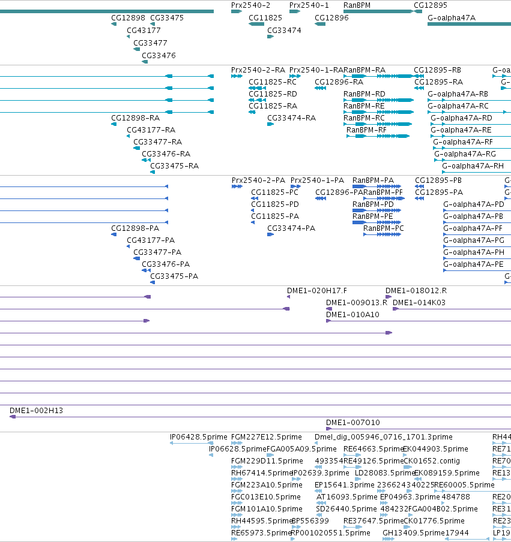Select BAC label "DME1-009O13.R"
Image resolution: width=511 pixels, height=542 pixels.
coord(357,303)
